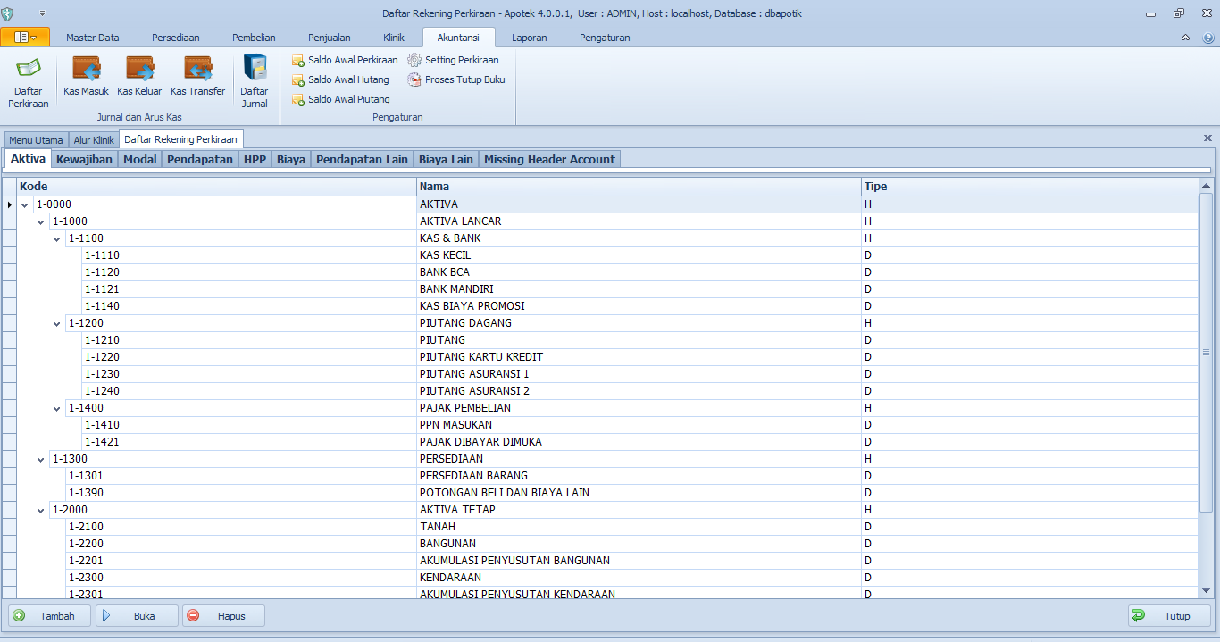The height and width of the screenshot is (642, 1220).
Task: Open Saldo Awal Hutang
Action: coord(340,79)
